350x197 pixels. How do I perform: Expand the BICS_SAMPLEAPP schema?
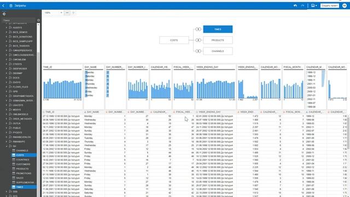click(x=6, y=42)
